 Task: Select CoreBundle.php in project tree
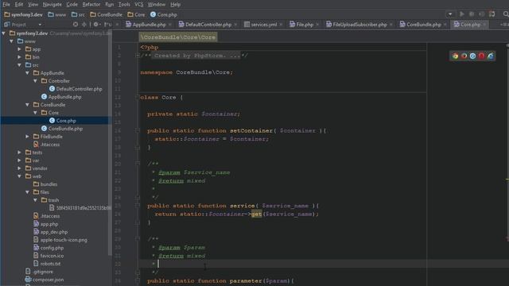65,129
